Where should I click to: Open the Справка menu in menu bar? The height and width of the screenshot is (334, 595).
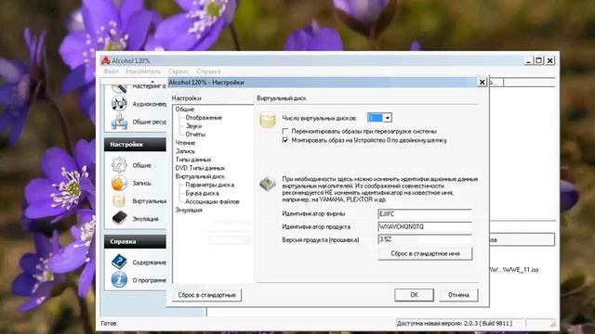(x=208, y=71)
